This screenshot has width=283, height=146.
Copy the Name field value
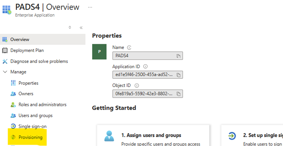(178, 56)
